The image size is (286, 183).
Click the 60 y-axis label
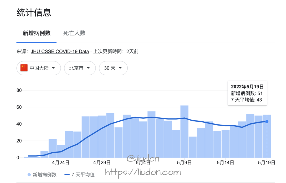19,107
